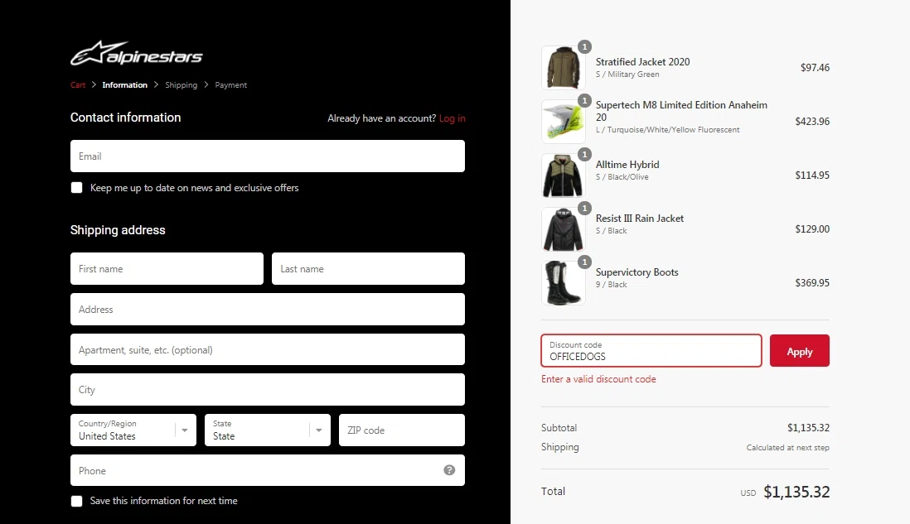
Task: Apply the discount code
Action: tap(799, 351)
